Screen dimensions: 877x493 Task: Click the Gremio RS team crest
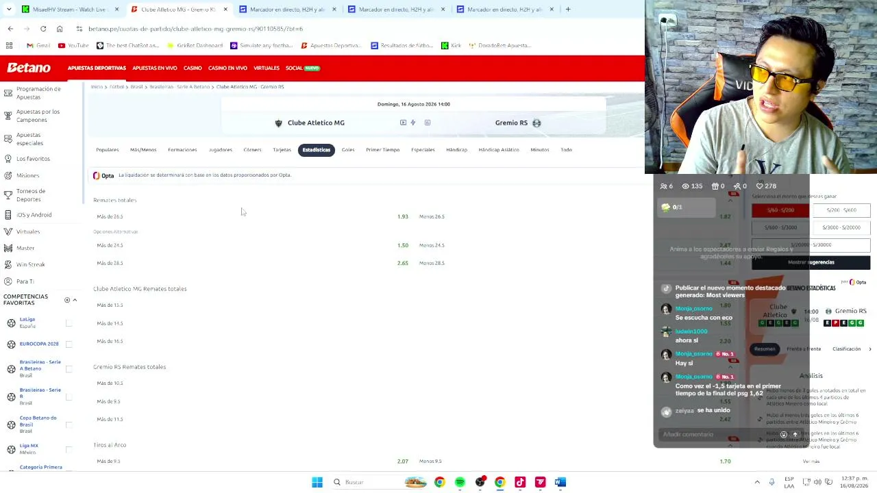pyautogui.click(x=536, y=123)
